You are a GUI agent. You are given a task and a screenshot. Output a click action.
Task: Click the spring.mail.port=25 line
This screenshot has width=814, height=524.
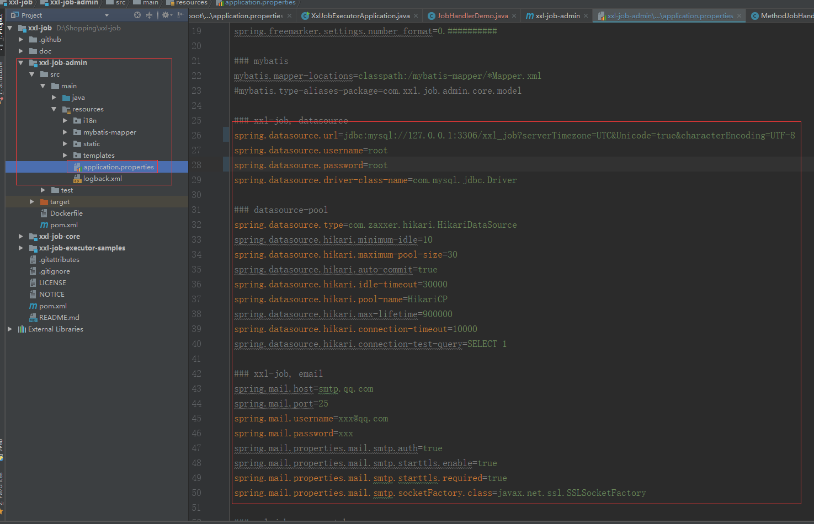(281, 403)
